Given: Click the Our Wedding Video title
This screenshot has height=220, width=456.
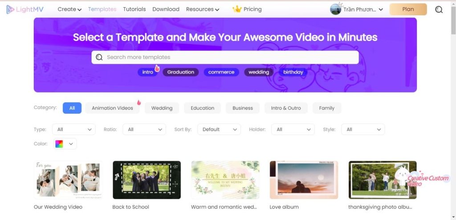Looking at the screenshot, I should coord(58,207).
